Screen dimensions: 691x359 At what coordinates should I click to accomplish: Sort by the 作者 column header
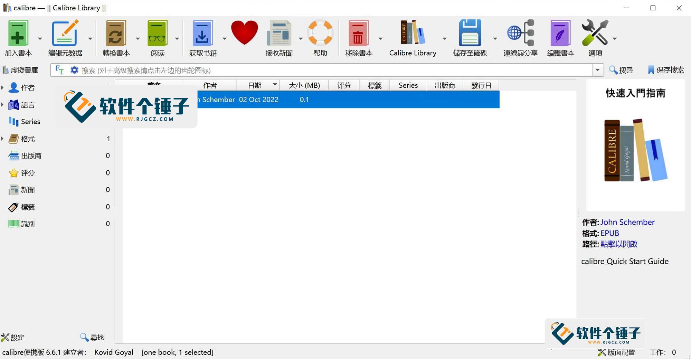coord(210,85)
